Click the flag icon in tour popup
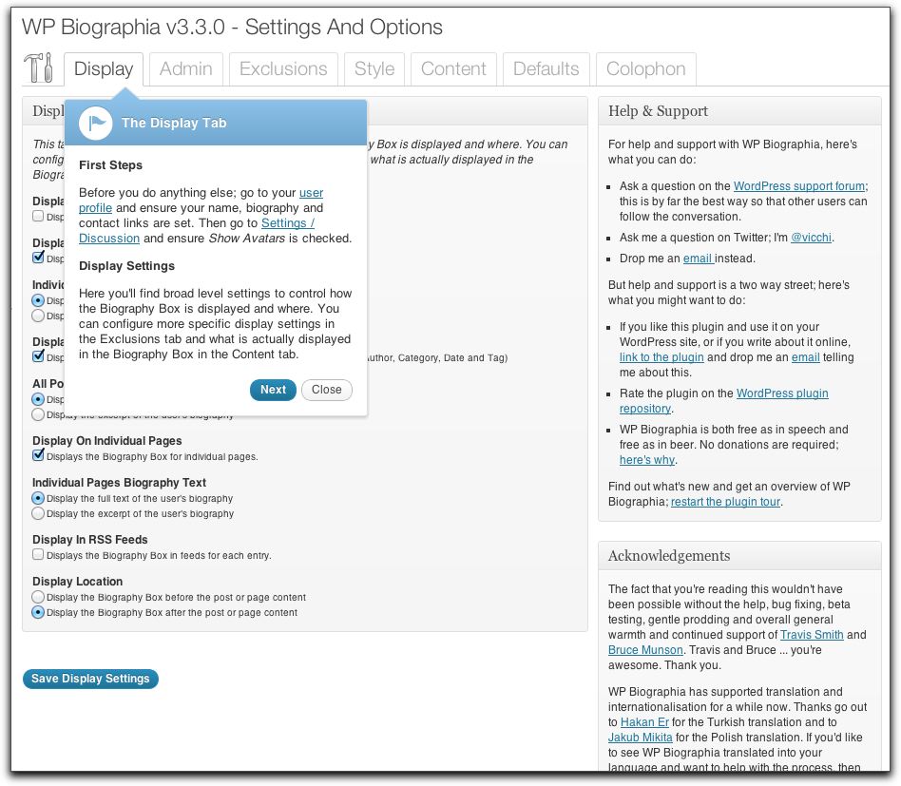The height and width of the screenshot is (786, 901). pos(95,123)
